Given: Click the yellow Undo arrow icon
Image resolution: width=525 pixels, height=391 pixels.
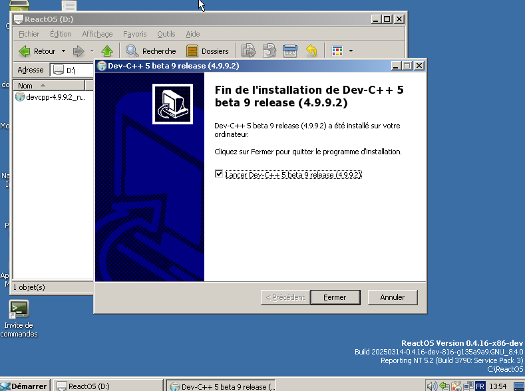Looking at the screenshot, I should tap(311, 51).
